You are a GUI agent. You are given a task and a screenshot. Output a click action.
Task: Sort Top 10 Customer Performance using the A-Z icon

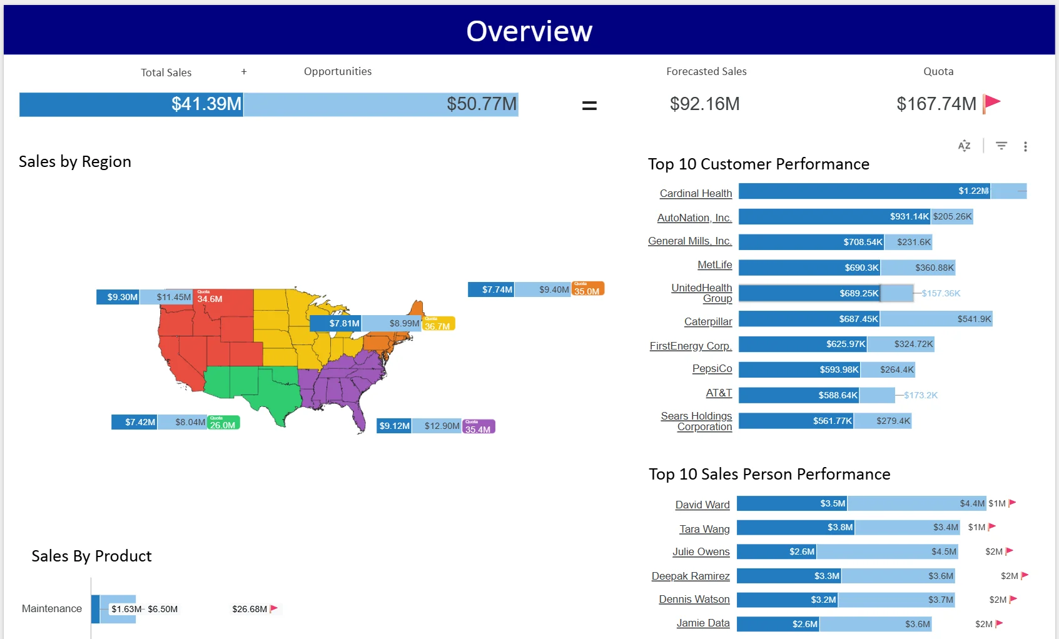pyautogui.click(x=964, y=146)
